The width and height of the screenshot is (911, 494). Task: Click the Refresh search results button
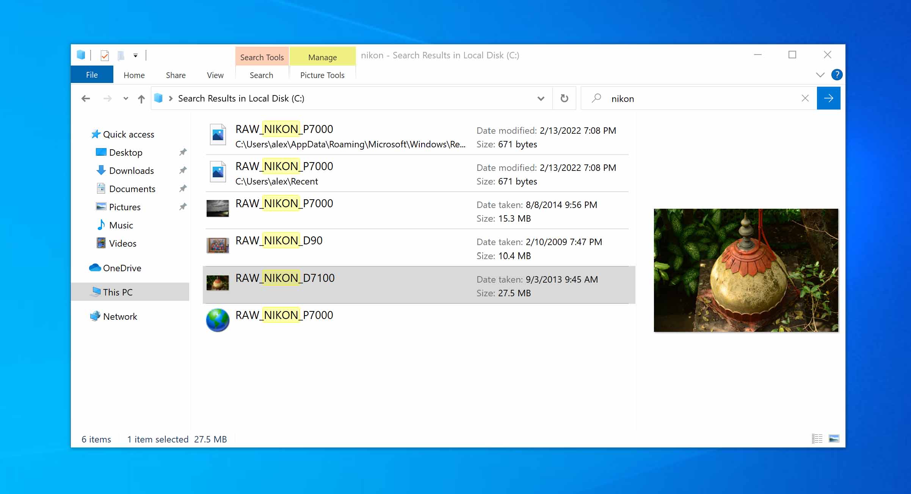tap(564, 98)
